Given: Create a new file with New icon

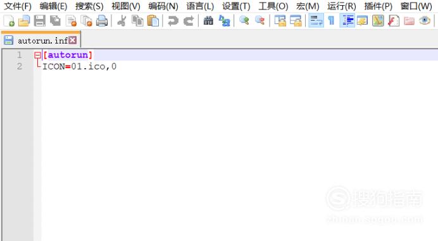Looking at the screenshot, I should click(9, 21).
